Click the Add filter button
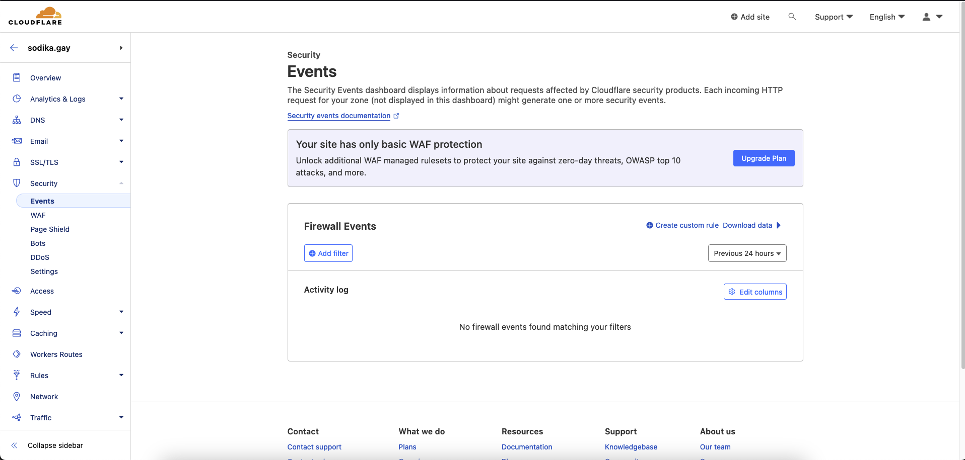The image size is (965, 460). pos(328,253)
